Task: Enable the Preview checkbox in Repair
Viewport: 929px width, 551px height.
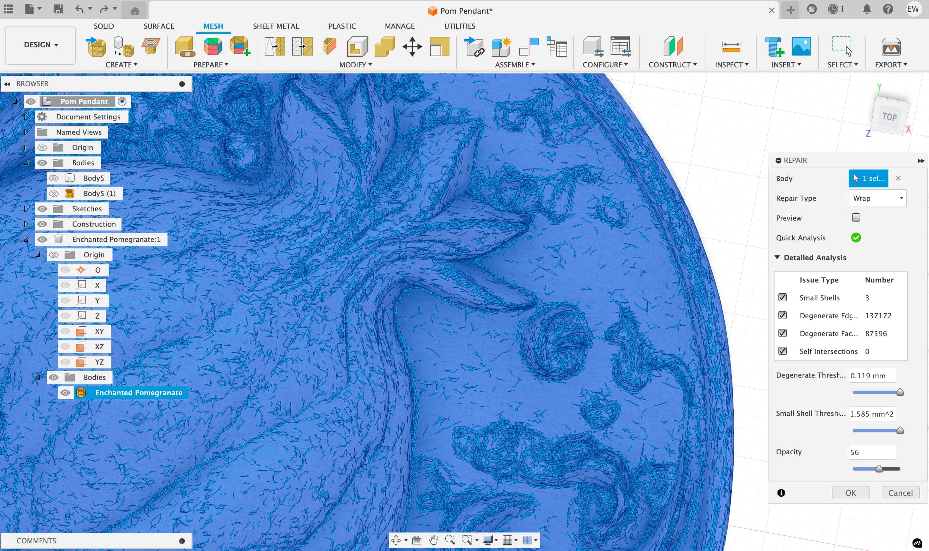Action: tap(856, 218)
